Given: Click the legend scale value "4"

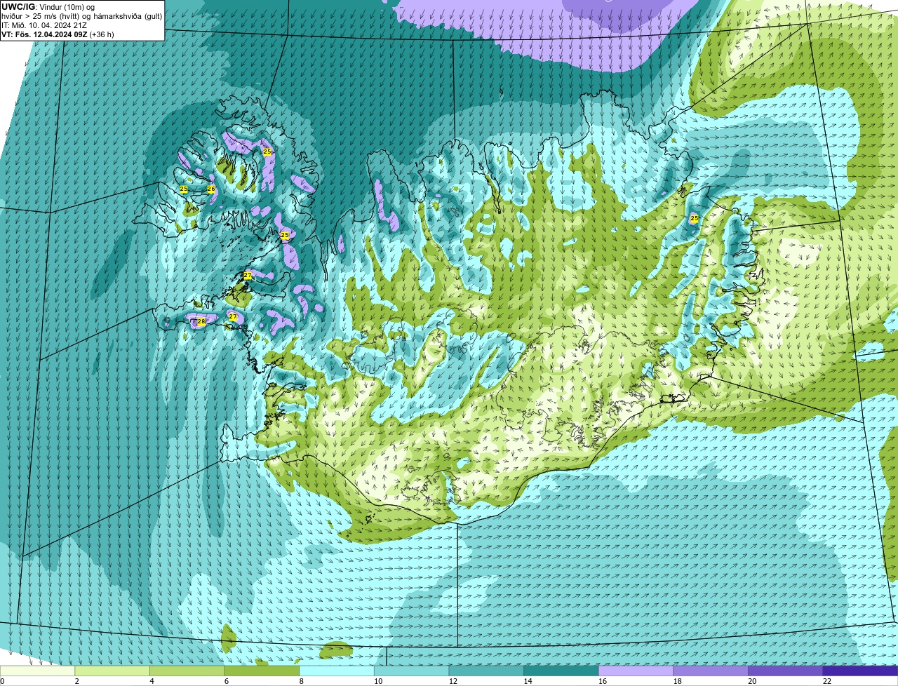Looking at the screenshot, I should tap(152, 681).
